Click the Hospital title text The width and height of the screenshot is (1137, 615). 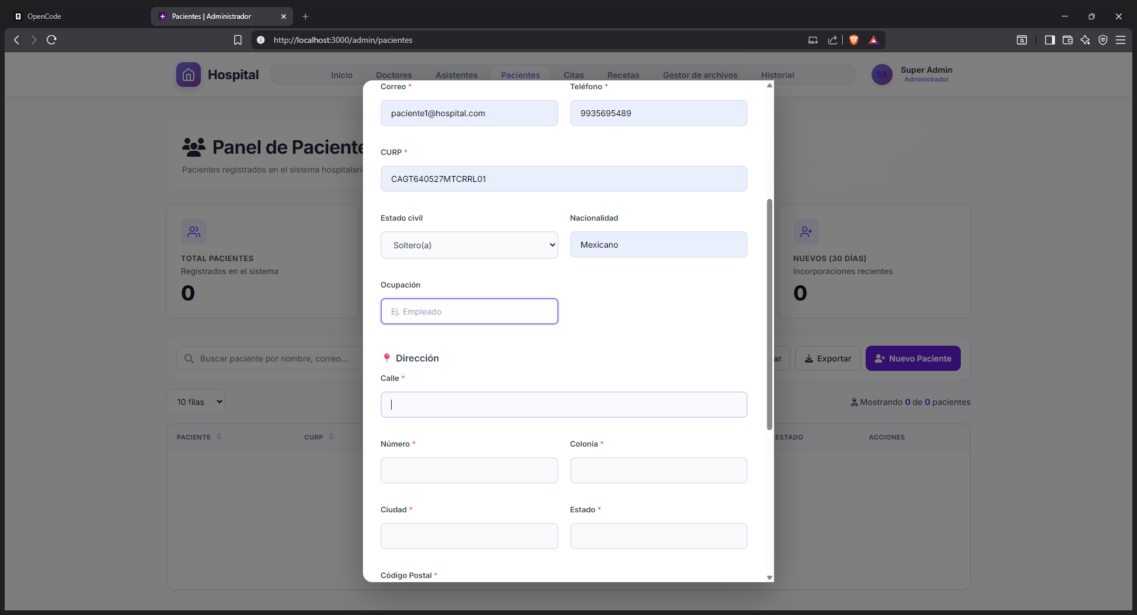[233, 75]
